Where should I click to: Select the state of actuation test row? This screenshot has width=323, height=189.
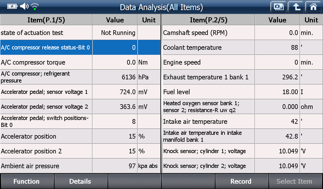pos(80,33)
